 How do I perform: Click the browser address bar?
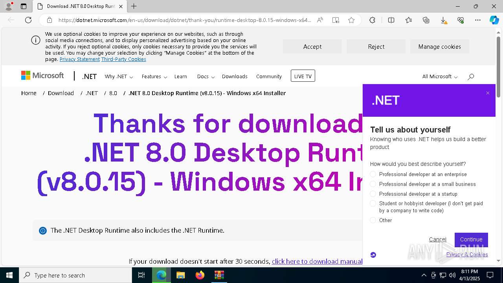(185, 20)
